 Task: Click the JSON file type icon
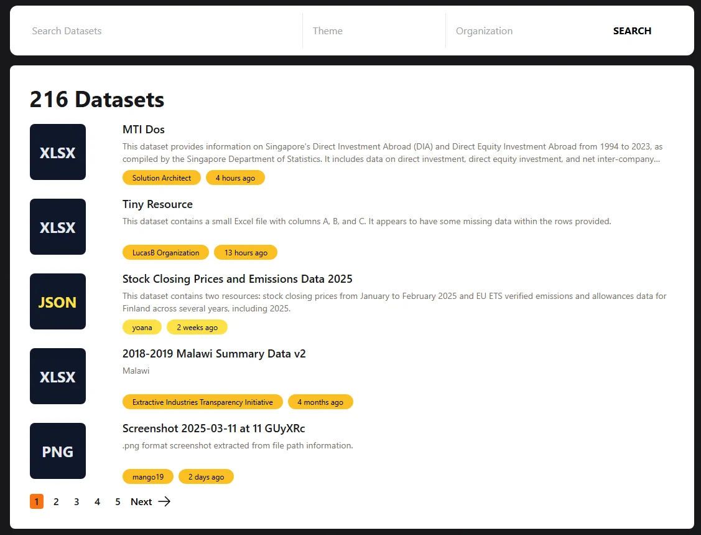coord(58,301)
